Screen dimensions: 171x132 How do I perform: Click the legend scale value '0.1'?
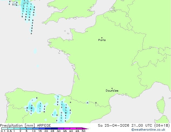(x=3, y=131)
